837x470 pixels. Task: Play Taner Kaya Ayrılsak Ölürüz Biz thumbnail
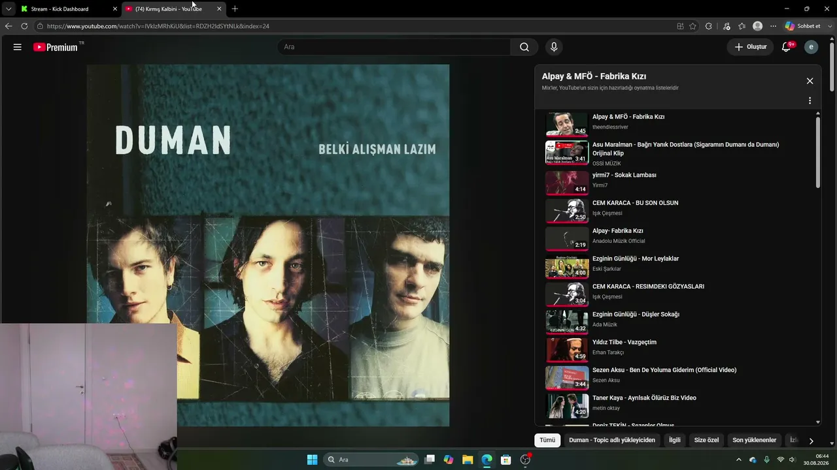coord(567,405)
